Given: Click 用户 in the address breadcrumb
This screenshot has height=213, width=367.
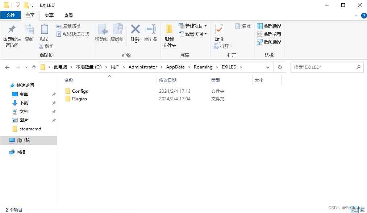Looking at the screenshot, I should [x=115, y=67].
